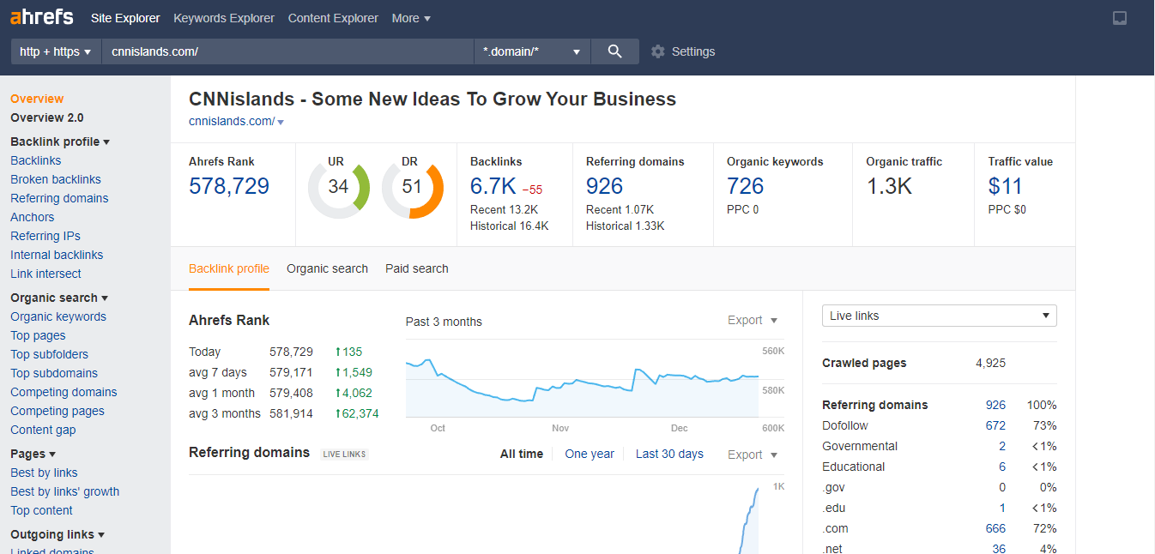This screenshot has height=554, width=1155.
Task: Switch to the Organic search tab
Action: [x=327, y=268]
